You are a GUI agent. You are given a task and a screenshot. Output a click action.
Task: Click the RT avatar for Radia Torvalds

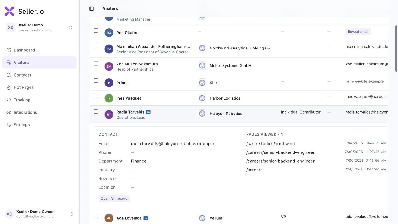(x=109, y=114)
